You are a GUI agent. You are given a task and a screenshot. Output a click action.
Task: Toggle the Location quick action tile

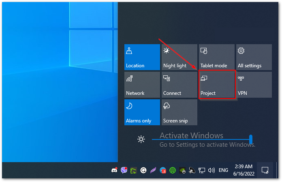pyautogui.click(x=142, y=57)
